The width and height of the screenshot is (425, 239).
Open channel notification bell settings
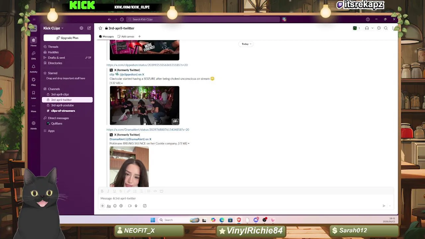[379, 28]
